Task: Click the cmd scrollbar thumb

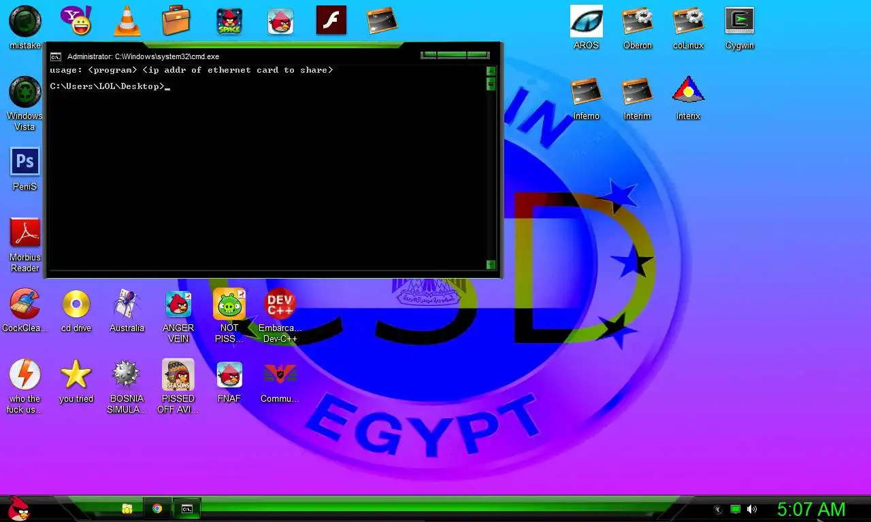Action: pyautogui.click(x=491, y=84)
